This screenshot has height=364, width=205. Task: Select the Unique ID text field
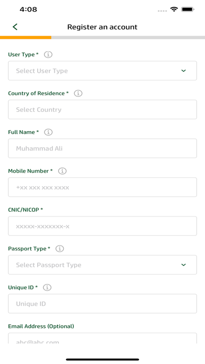(x=102, y=304)
